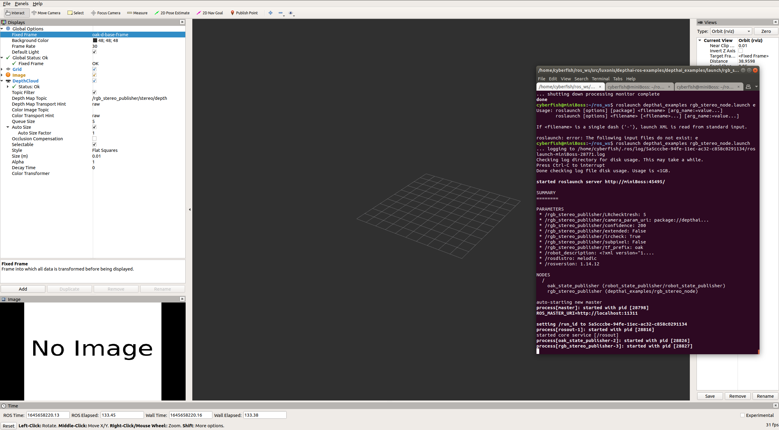Select the Interact tool
Image resolution: width=779 pixels, height=430 pixels.
pyautogui.click(x=16, y=13)
